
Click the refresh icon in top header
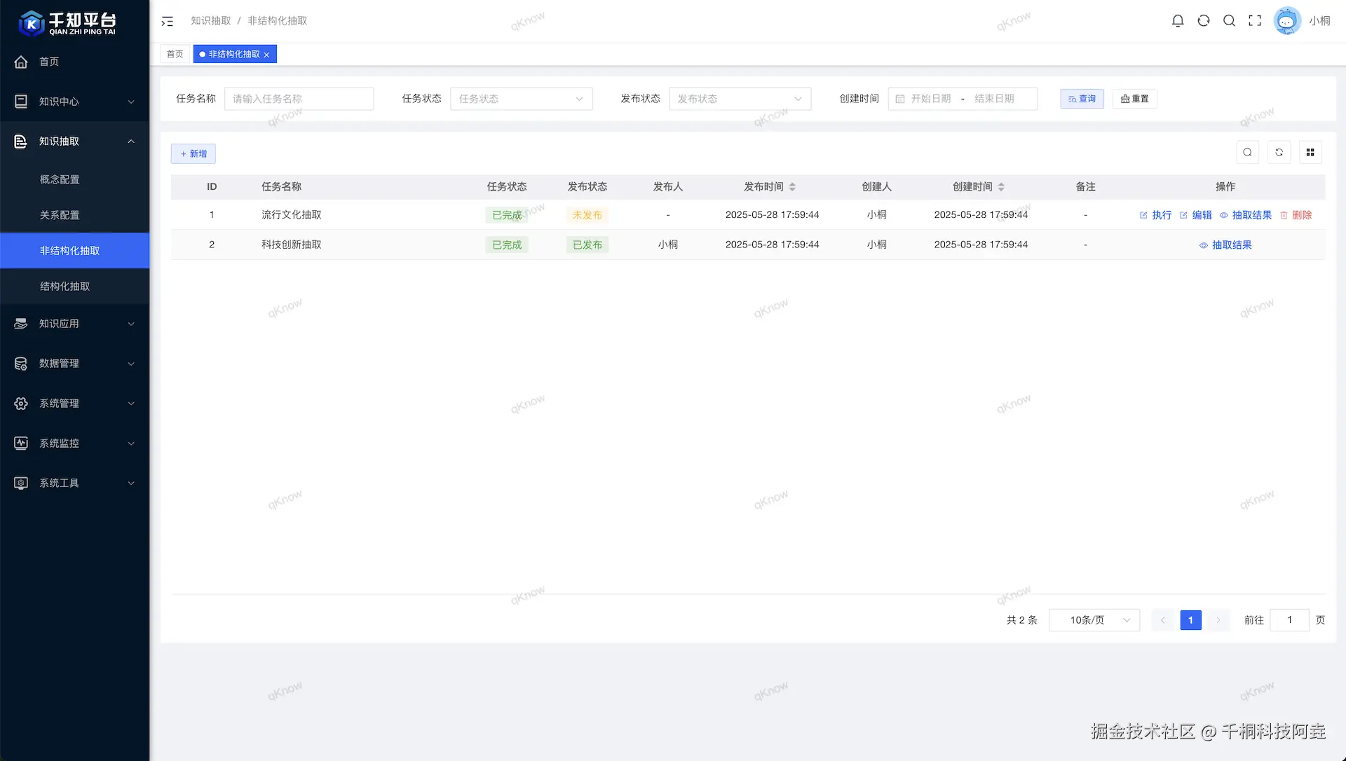pyautogui.click(x=1204, y=21)
